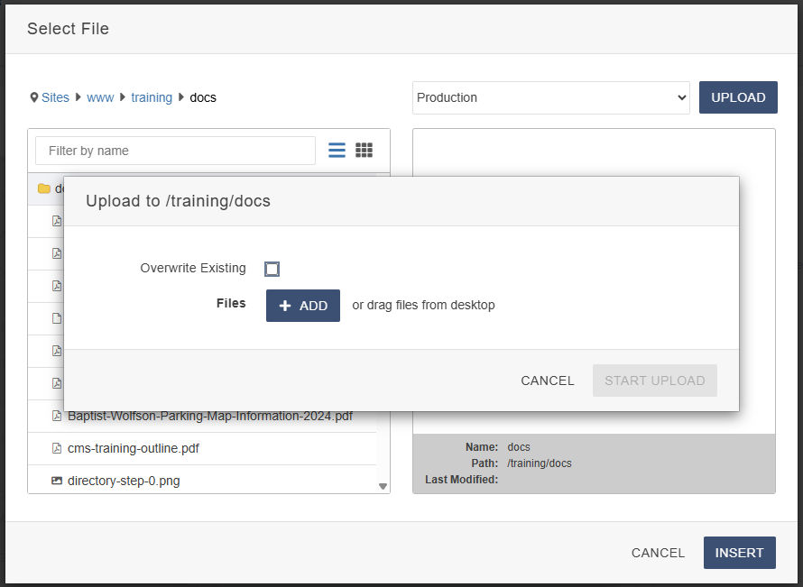This screenshot has width=803, height=587.
Task: Select cms-training-outline.pdf in file list
Action: click(x=134, y=448)
